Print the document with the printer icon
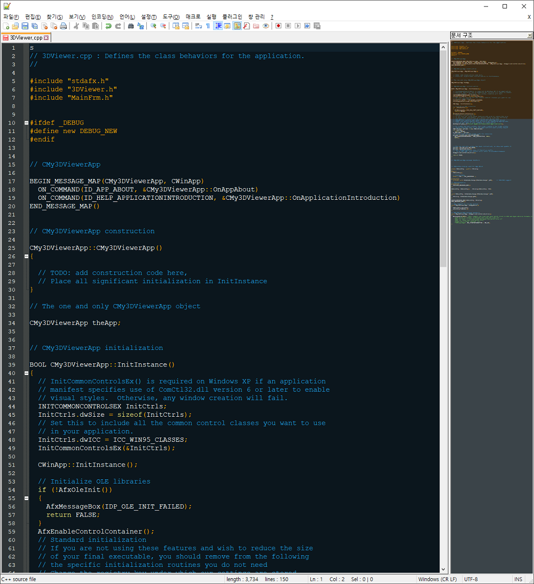The width and height of the screenshot is (534, 584). click(x=64, y=26)
